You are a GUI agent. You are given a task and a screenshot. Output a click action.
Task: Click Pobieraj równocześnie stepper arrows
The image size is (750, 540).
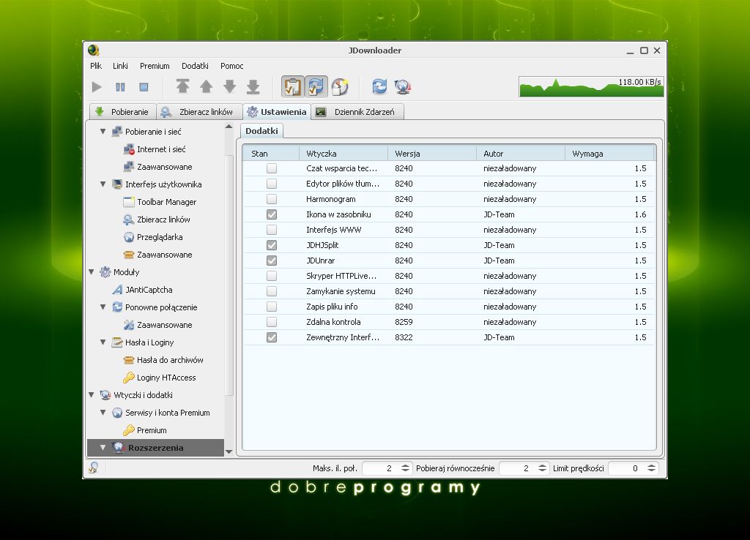542,468
